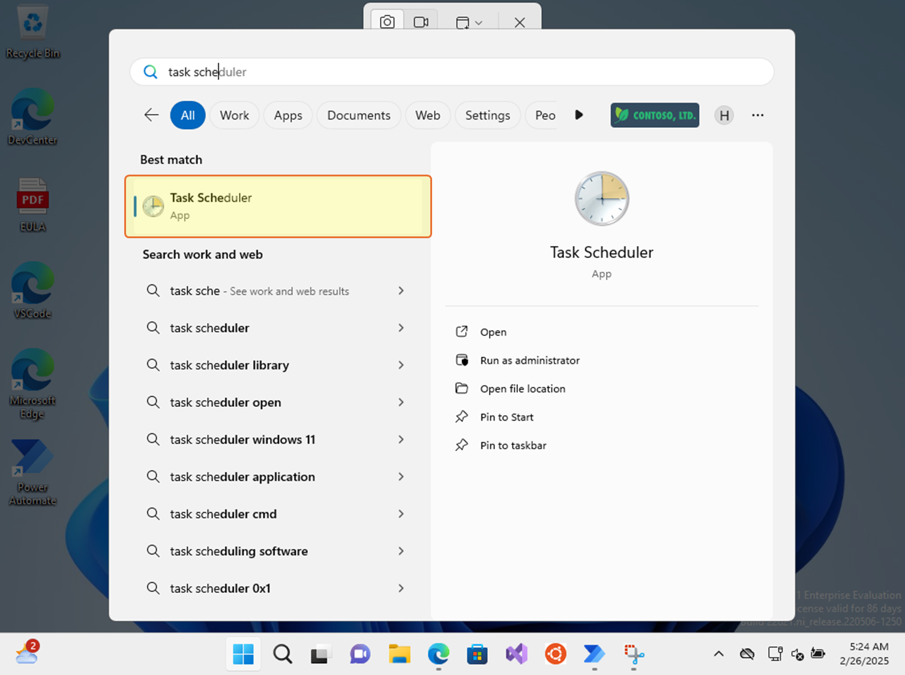Expand the 'task scheduler library' chevron
This screenshot has height=675, width=905.
tap(401, 365)
